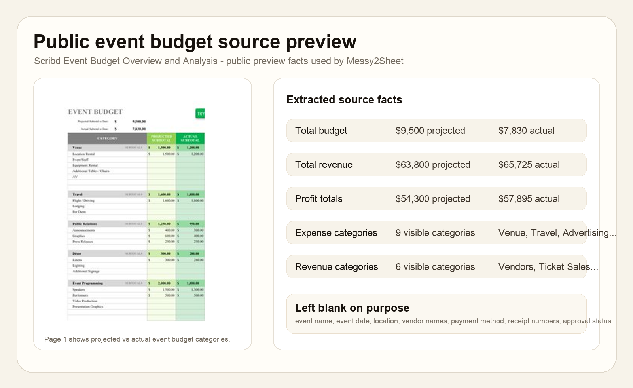Select the 'Revenue categories' label
Screen dimensions: 633x388
(x=337, y=267)
